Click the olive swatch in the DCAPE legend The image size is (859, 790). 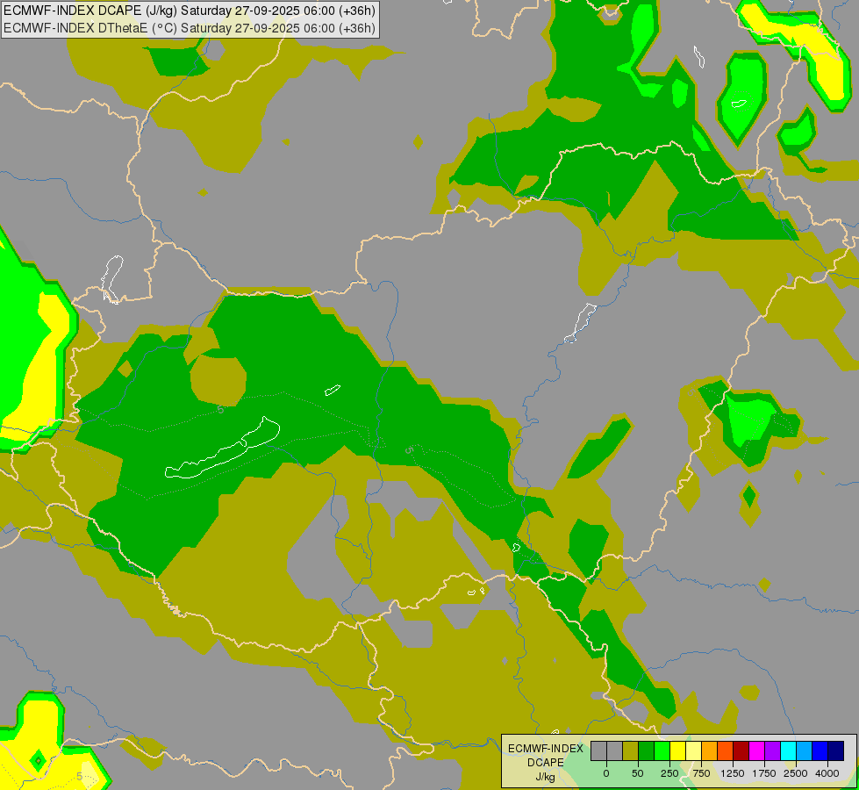pyautogui.click(x=630, y=751)
